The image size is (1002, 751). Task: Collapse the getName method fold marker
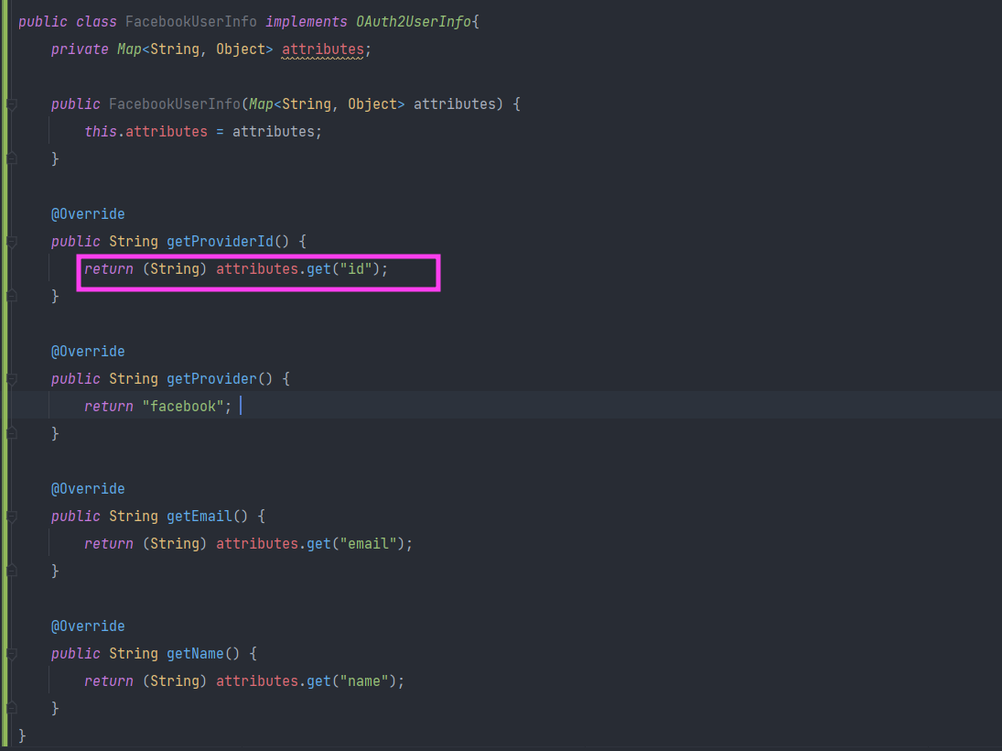12,654
